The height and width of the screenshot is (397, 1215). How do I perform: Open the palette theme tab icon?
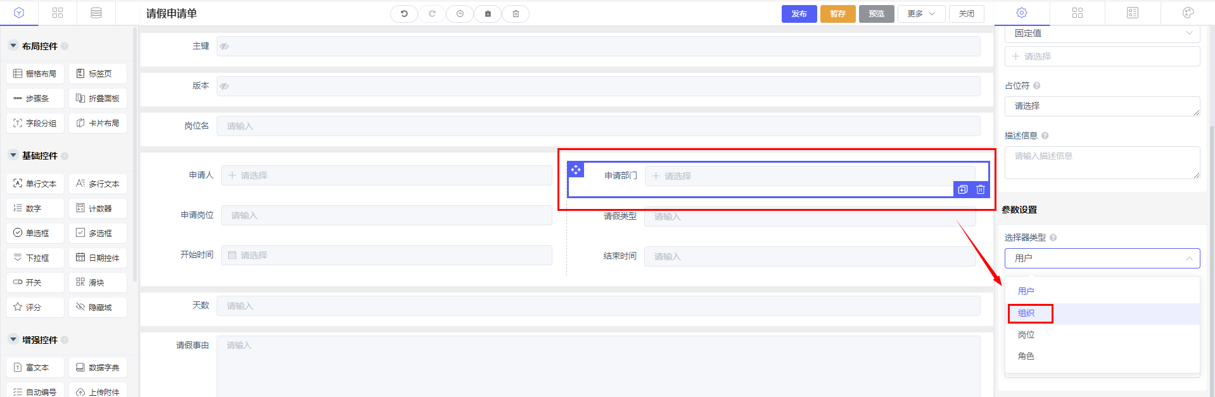1188,13
